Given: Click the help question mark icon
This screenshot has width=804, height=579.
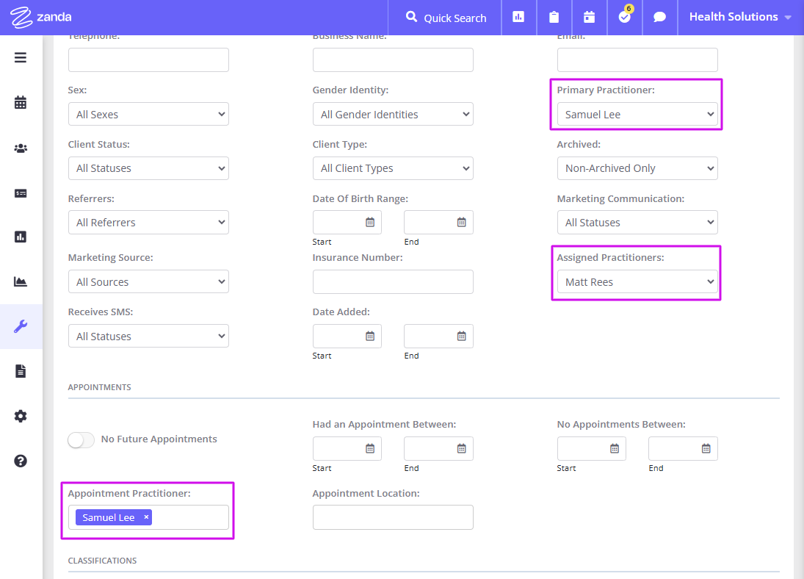Looking at the screenshot, I should click(x=21, y=461).
